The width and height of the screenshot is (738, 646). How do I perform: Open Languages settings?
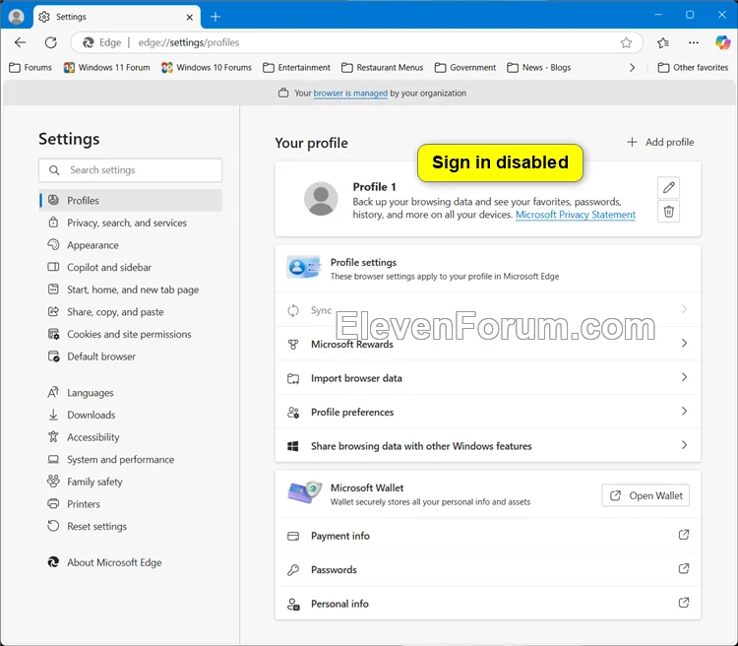(x=131, y=393)
